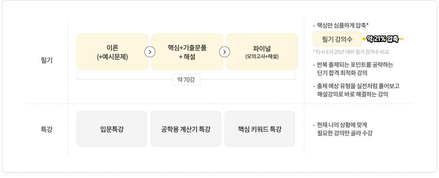Choose the 핵심 키워드 특강 box
The image size is (439, 178).
point(260,129)
